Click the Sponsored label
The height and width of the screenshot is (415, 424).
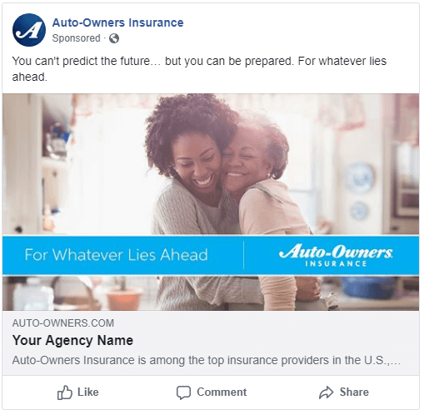coord(76,38)
